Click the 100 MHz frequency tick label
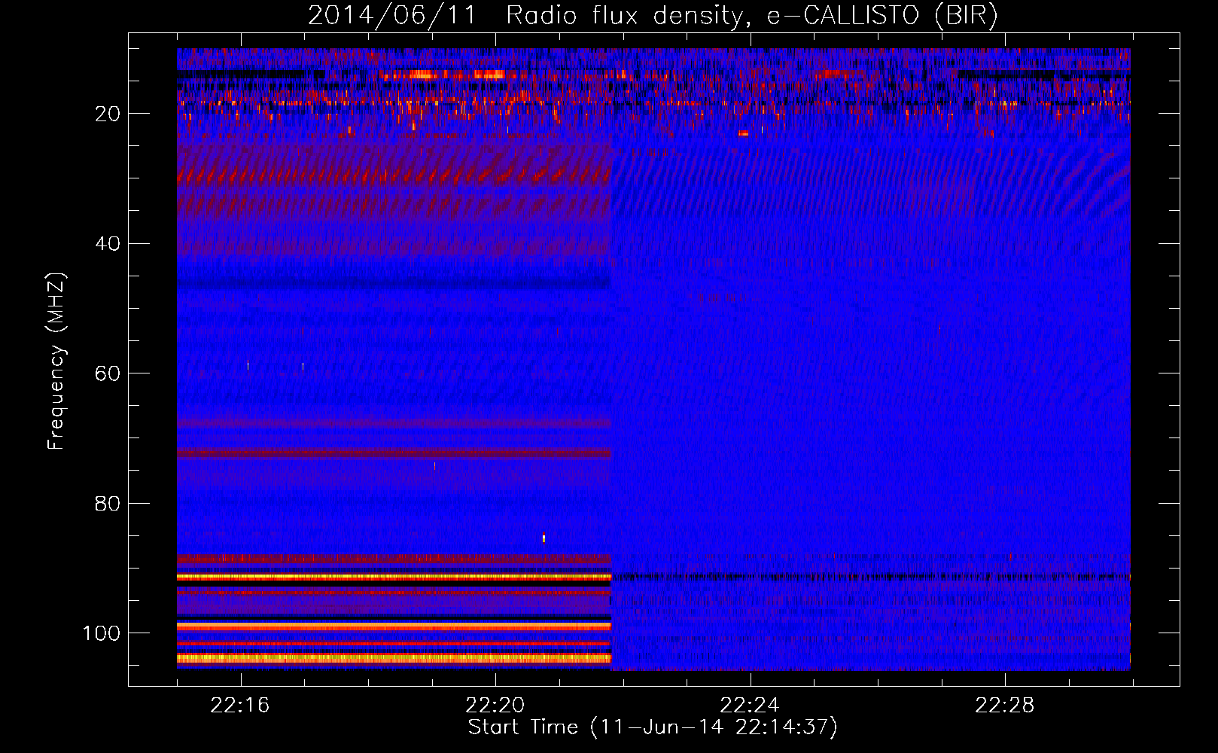This screenshot has width=1218, height=753. click(x=102, y=633)
